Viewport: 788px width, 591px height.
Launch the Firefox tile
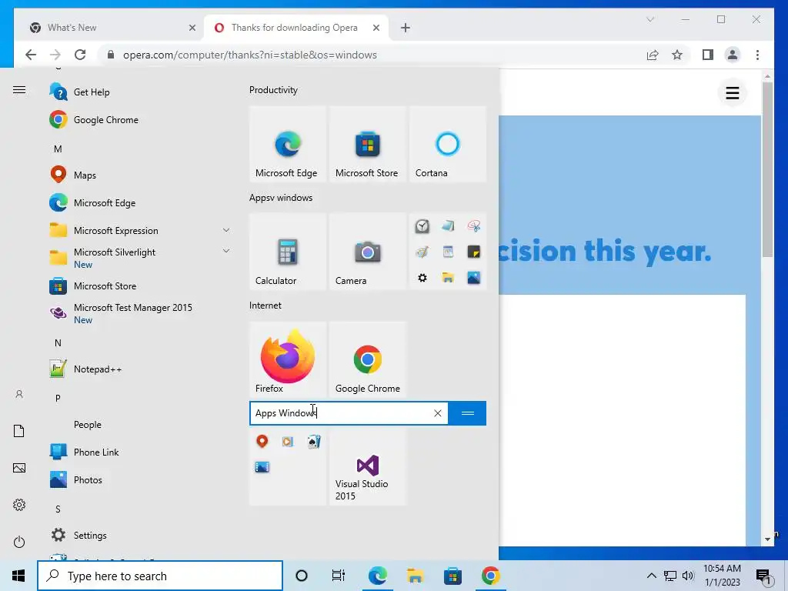288,359
